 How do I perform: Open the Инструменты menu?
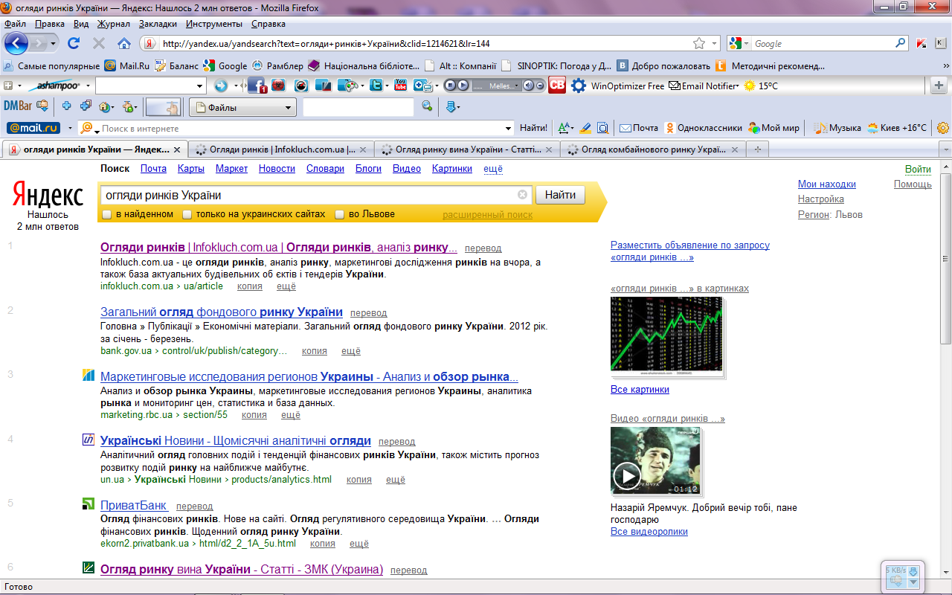pyautogui.click(x=213, y=24)
